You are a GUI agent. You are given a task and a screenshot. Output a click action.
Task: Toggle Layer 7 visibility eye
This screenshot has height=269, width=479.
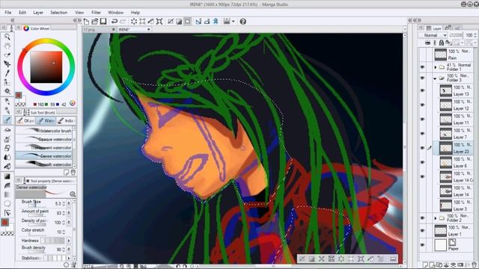[x=422, y=134]
